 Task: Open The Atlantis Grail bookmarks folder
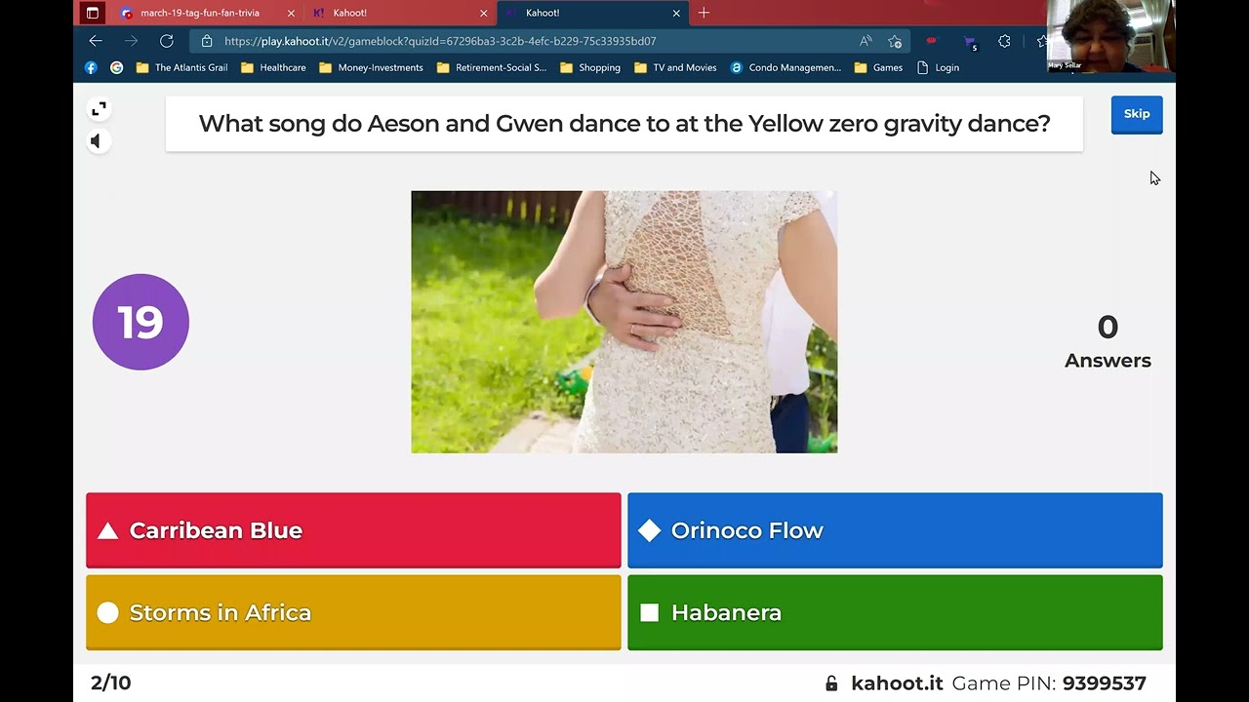click(x=181, y=67)
